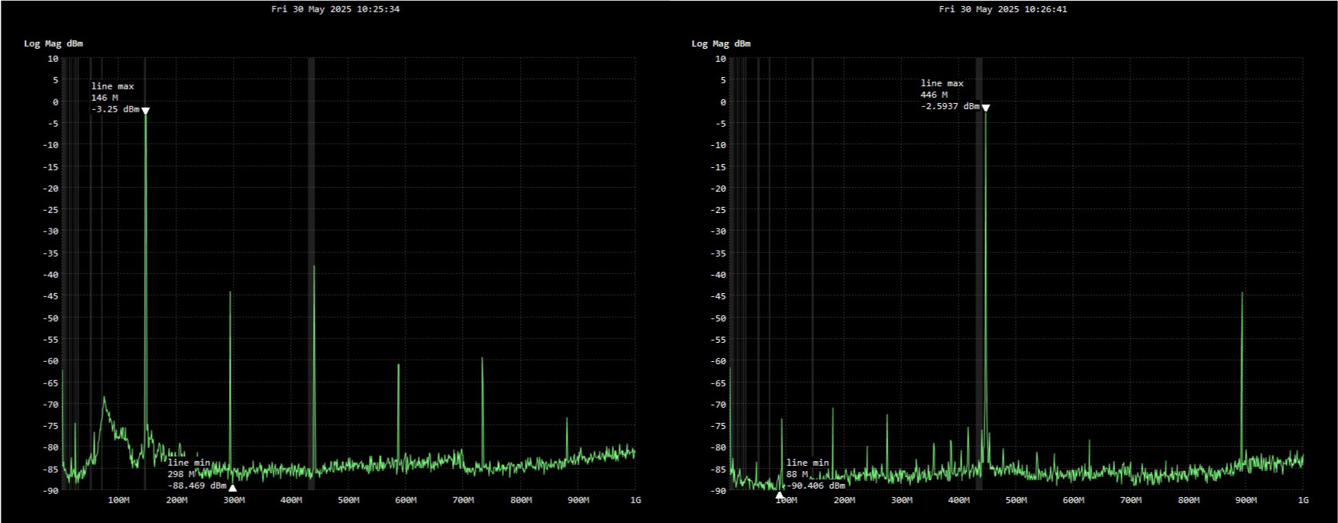Click the left plot's harmonic peak just below 300M

pos(230,293)
